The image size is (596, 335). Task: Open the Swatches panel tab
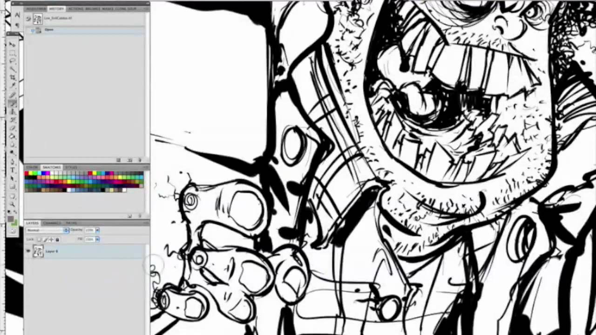click(51, 167)
